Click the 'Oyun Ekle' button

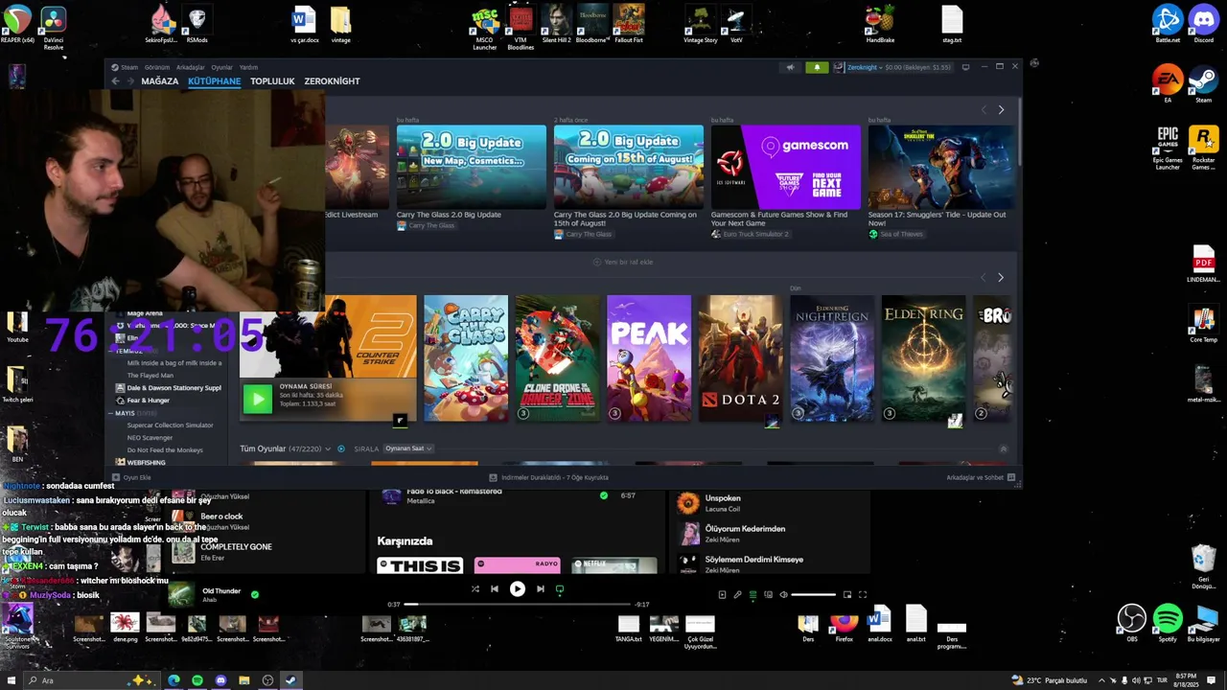click(132, 477)
